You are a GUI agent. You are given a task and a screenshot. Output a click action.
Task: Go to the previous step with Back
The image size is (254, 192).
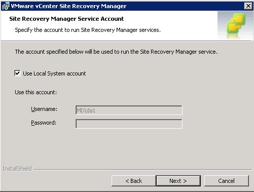click(x=133, y=181)
